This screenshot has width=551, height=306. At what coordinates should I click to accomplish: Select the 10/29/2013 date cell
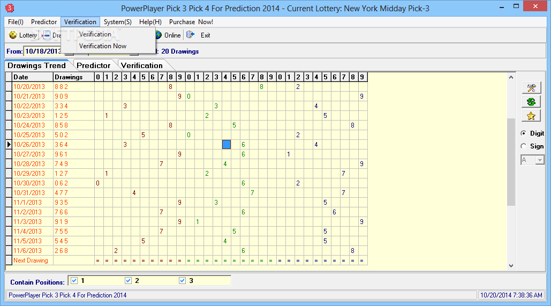point(33,174)
